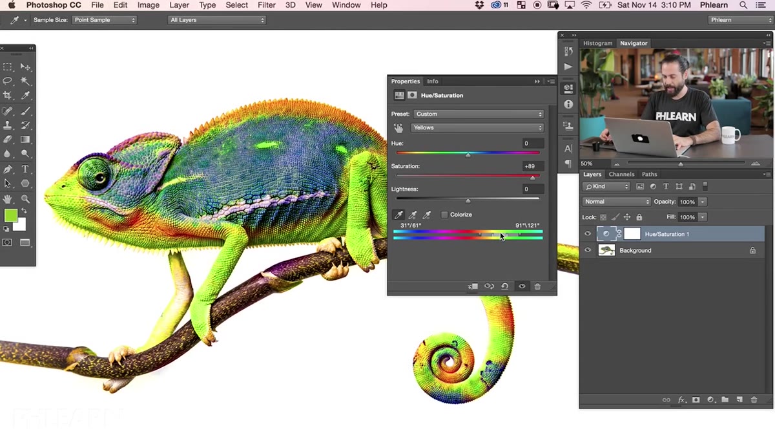775x437 pixels.
Task: Select the Lasso tool
Action: (8, 81)
